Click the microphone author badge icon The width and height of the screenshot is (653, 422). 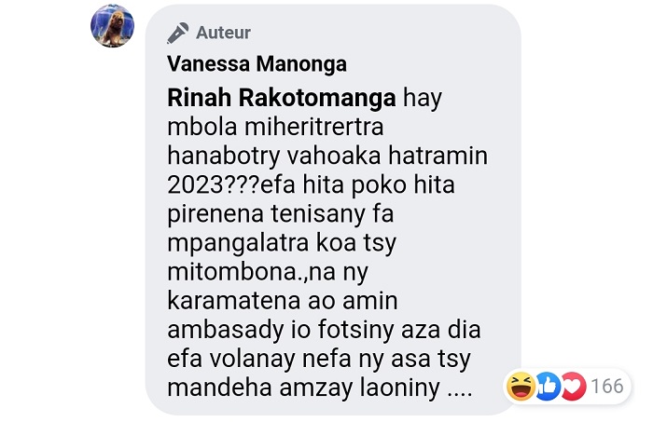[178, 33]
